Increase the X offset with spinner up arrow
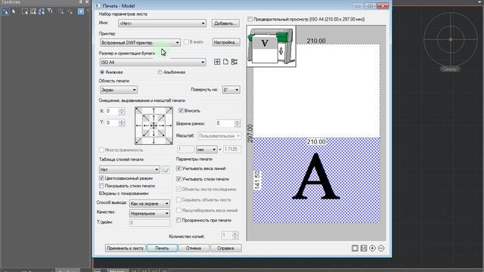The image size is (484, 272). pos(122,109)
